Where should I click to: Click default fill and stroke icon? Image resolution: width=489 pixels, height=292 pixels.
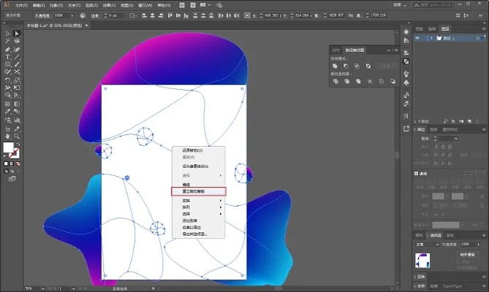pyautogui.click(x=4, y=156)
